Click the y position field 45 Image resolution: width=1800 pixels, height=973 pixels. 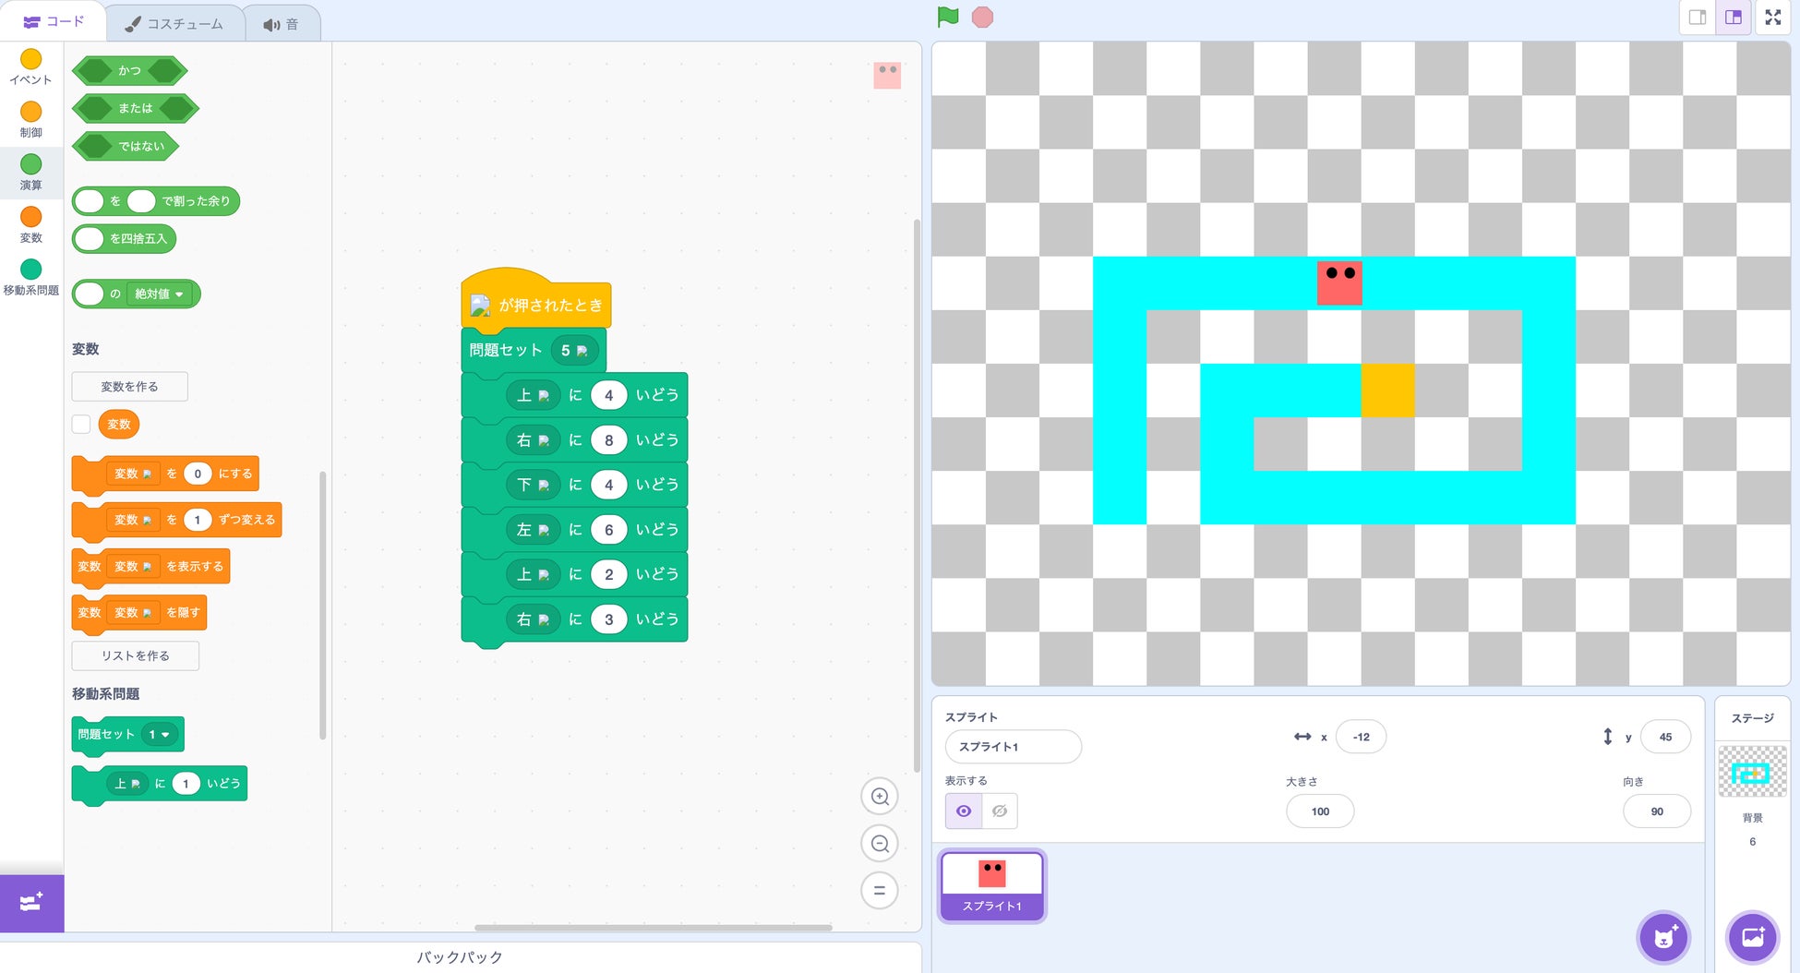tap(1665, 737)
